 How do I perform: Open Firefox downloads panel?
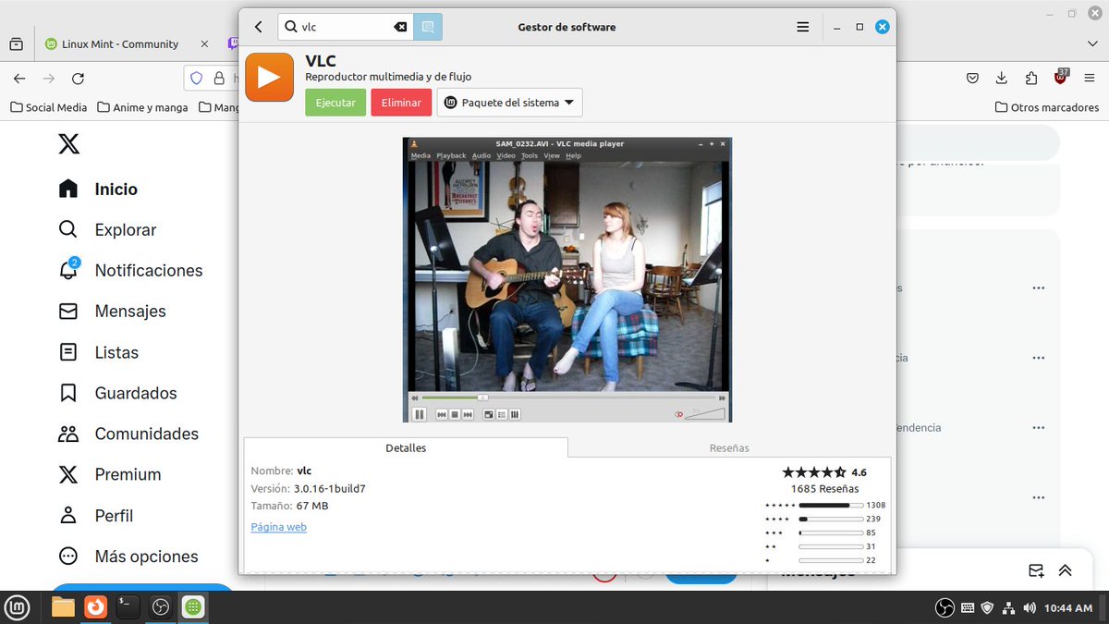click(x=1001, y=79)
